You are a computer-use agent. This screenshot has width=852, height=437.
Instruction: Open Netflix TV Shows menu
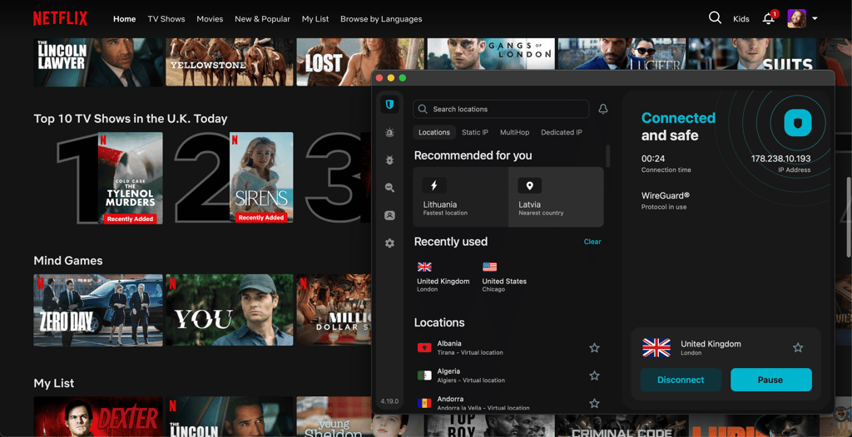tap(166, 19)
